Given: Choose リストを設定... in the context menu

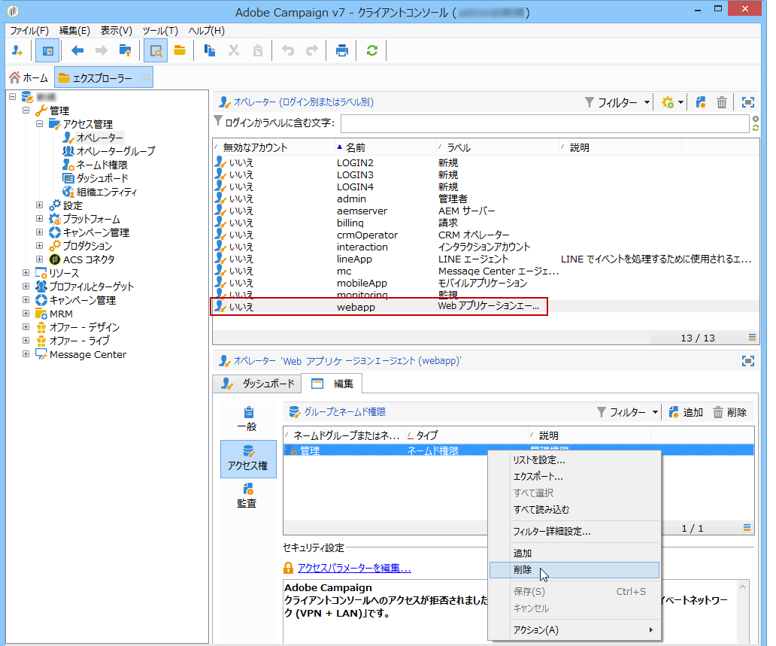Looking at the screenshot, I should point(574,460).
